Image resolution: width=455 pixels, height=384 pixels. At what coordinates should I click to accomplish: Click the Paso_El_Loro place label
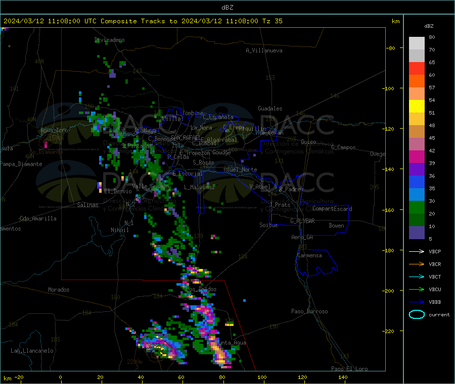click(x=349, y=369)
